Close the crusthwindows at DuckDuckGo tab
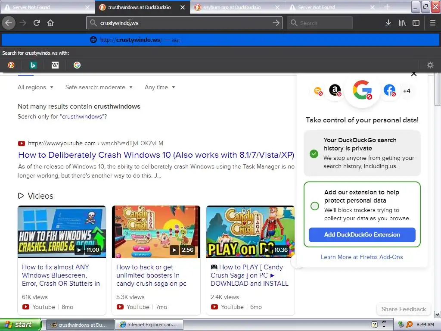The height and width of the screenshot is (331, 441). pos(183,7)
